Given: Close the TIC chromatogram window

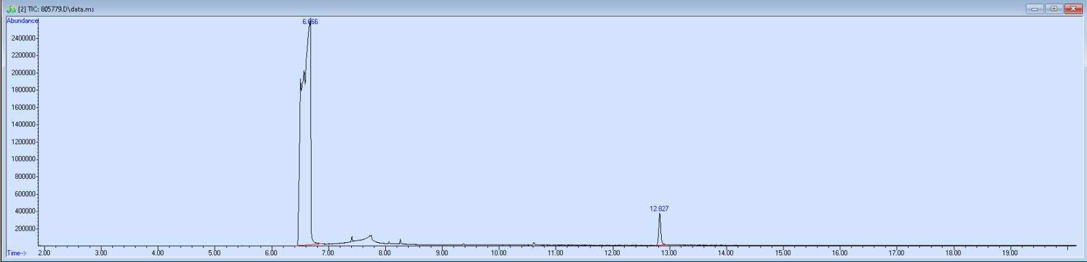Looking at the screenshot, I should [x=1073, y=9].
